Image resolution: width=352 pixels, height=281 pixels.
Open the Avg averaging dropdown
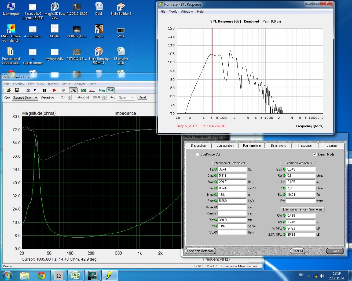(x=126, y=97)
